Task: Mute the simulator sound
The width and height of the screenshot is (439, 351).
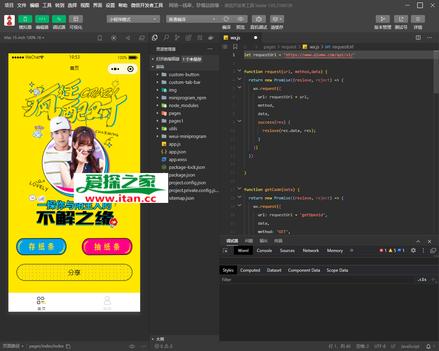Action: pos(128,38)
